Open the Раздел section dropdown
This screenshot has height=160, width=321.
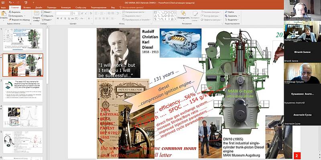coord(47,20)
